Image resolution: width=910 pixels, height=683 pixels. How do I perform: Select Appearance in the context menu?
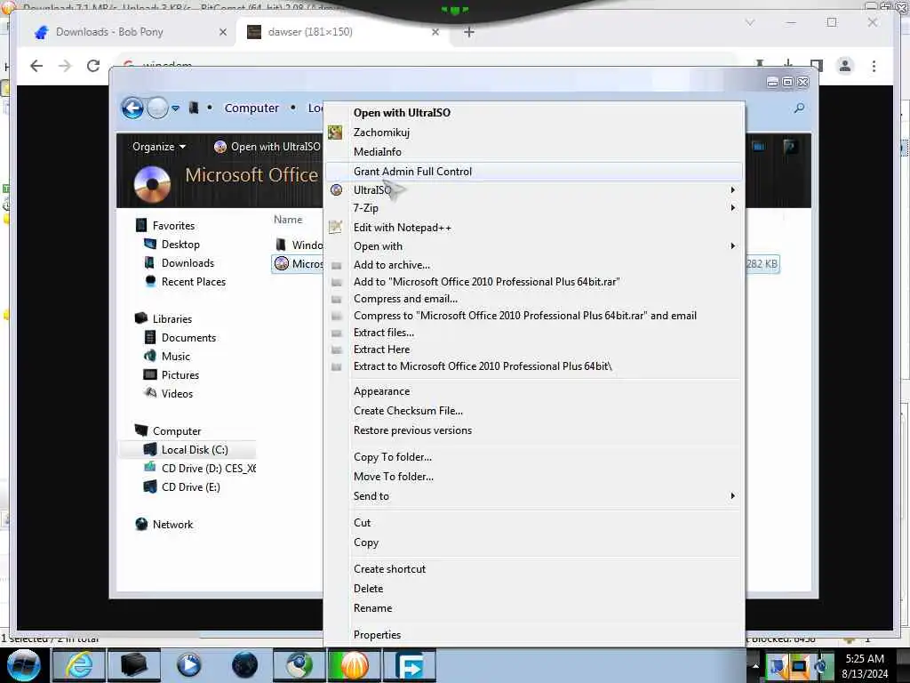(381, 391)
